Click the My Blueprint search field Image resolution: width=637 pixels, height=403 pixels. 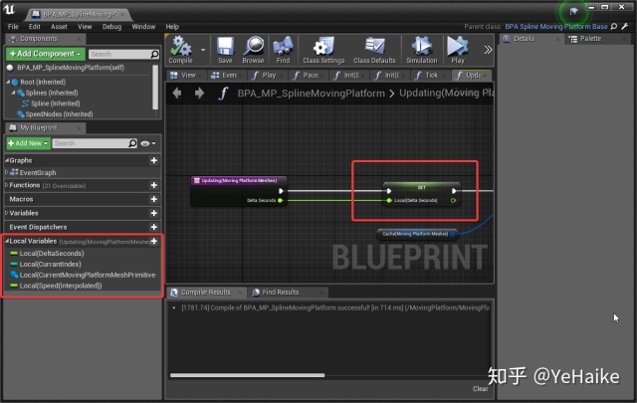tap(95, 143)
